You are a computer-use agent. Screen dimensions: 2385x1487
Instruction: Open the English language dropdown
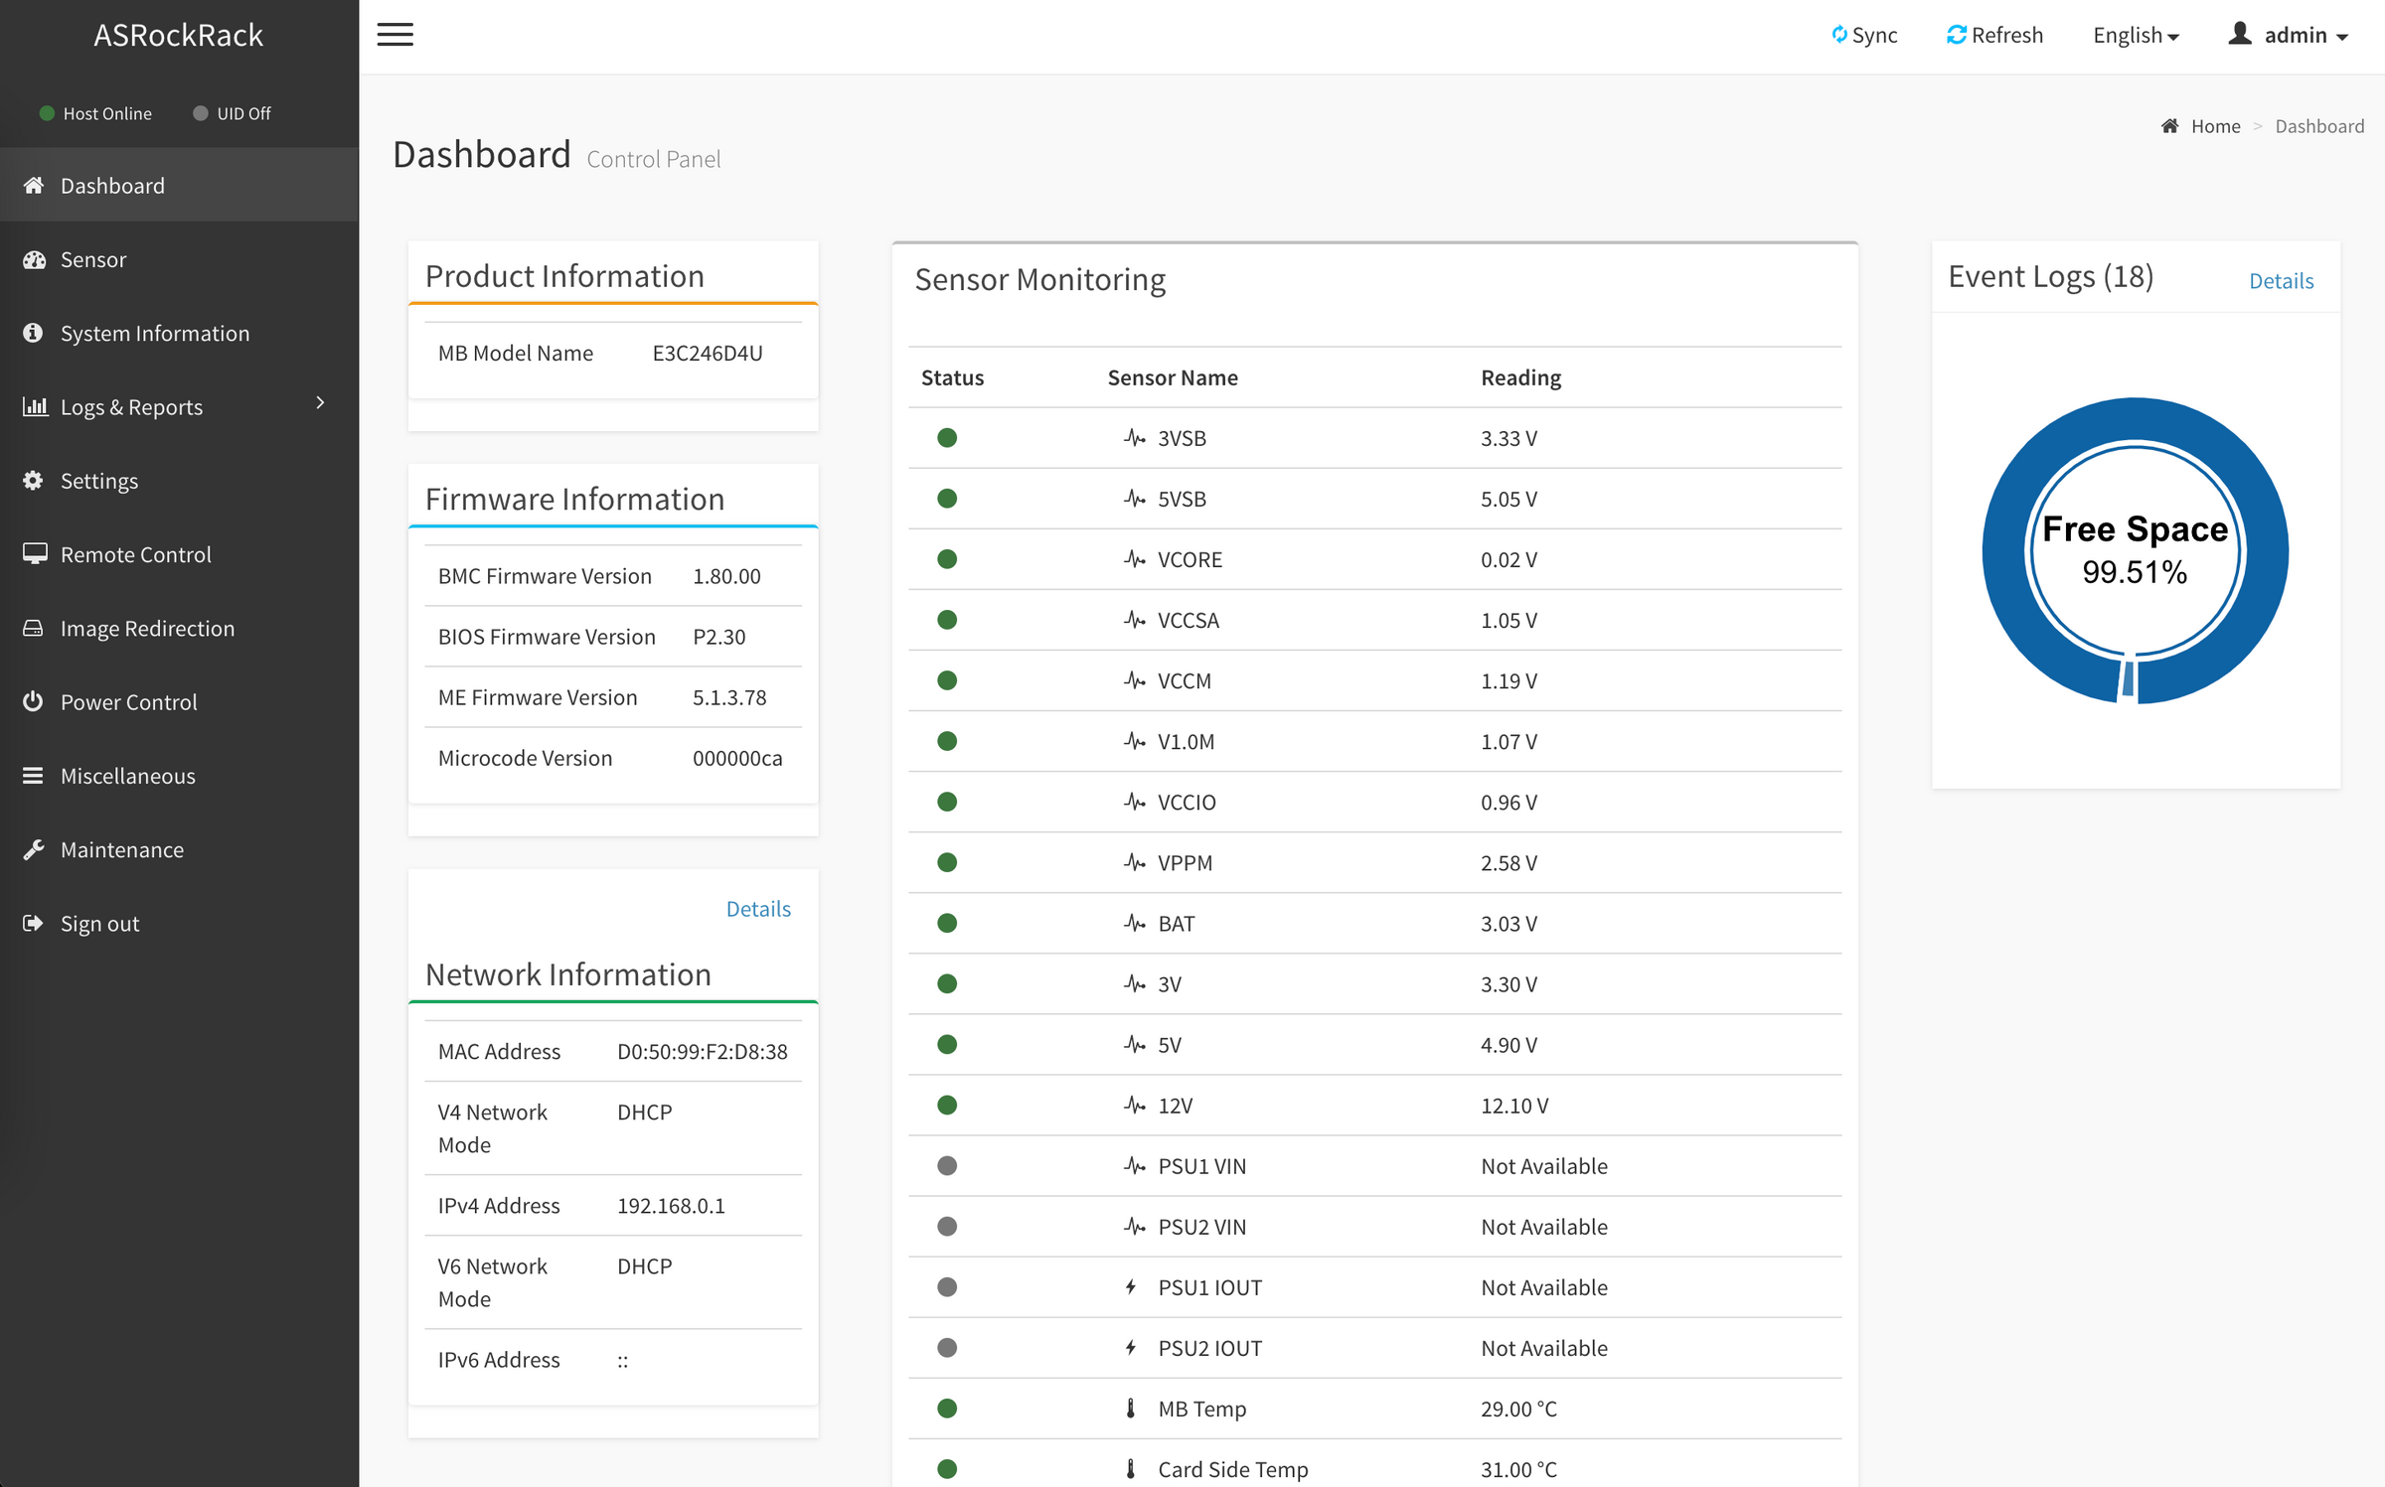[2136, 35]
